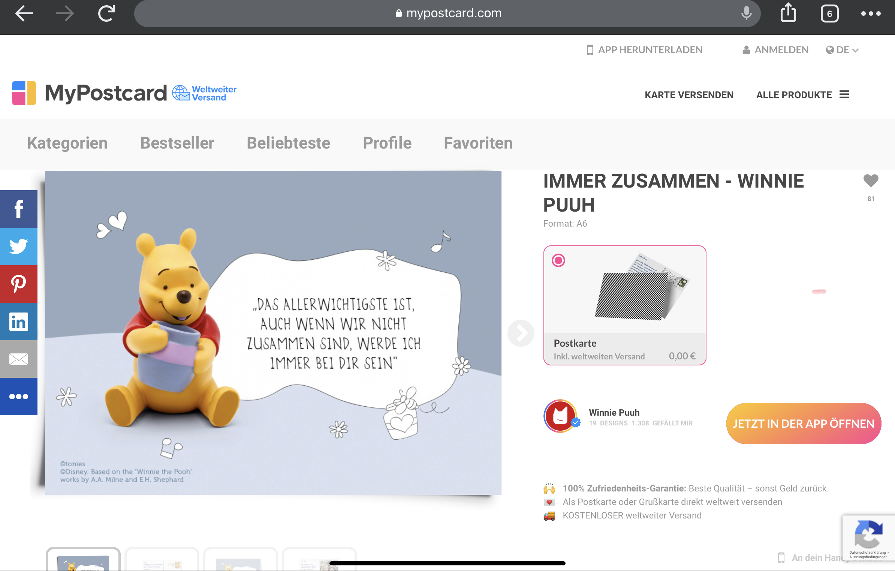Click 'KOSTENLOSER weltweiter Versand' text
The width and height of the screenshot is (895, 571).
(632, 515)
